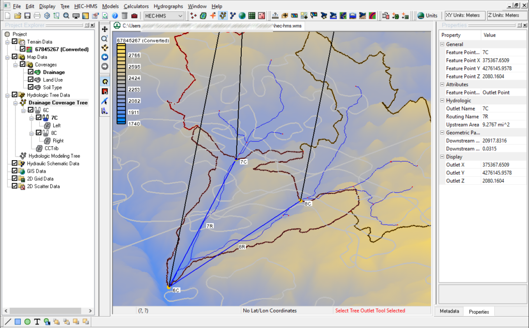
Task: Collapse the Display properties section
Action: pos(442,157)
